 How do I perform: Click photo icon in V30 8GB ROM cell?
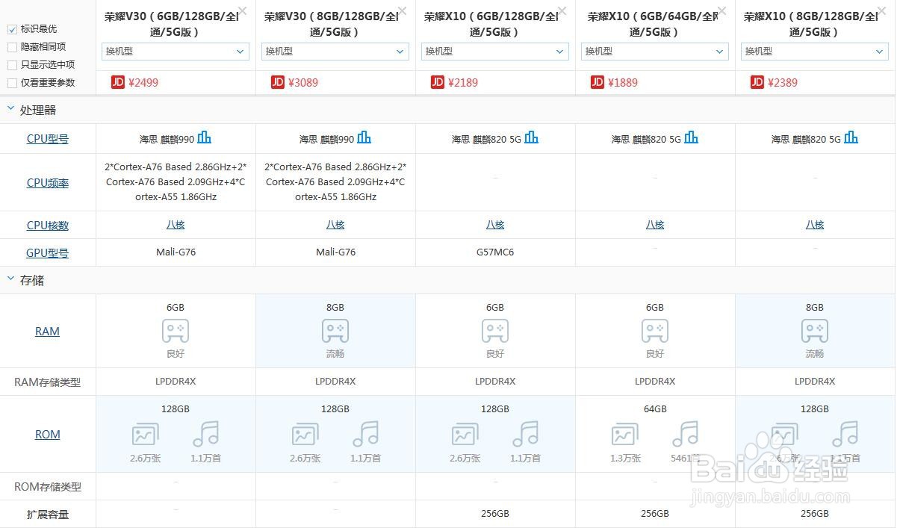305,435
